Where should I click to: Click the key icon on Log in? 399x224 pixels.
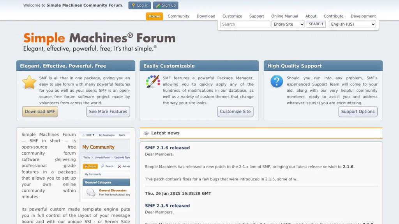(x=133, y=5)
